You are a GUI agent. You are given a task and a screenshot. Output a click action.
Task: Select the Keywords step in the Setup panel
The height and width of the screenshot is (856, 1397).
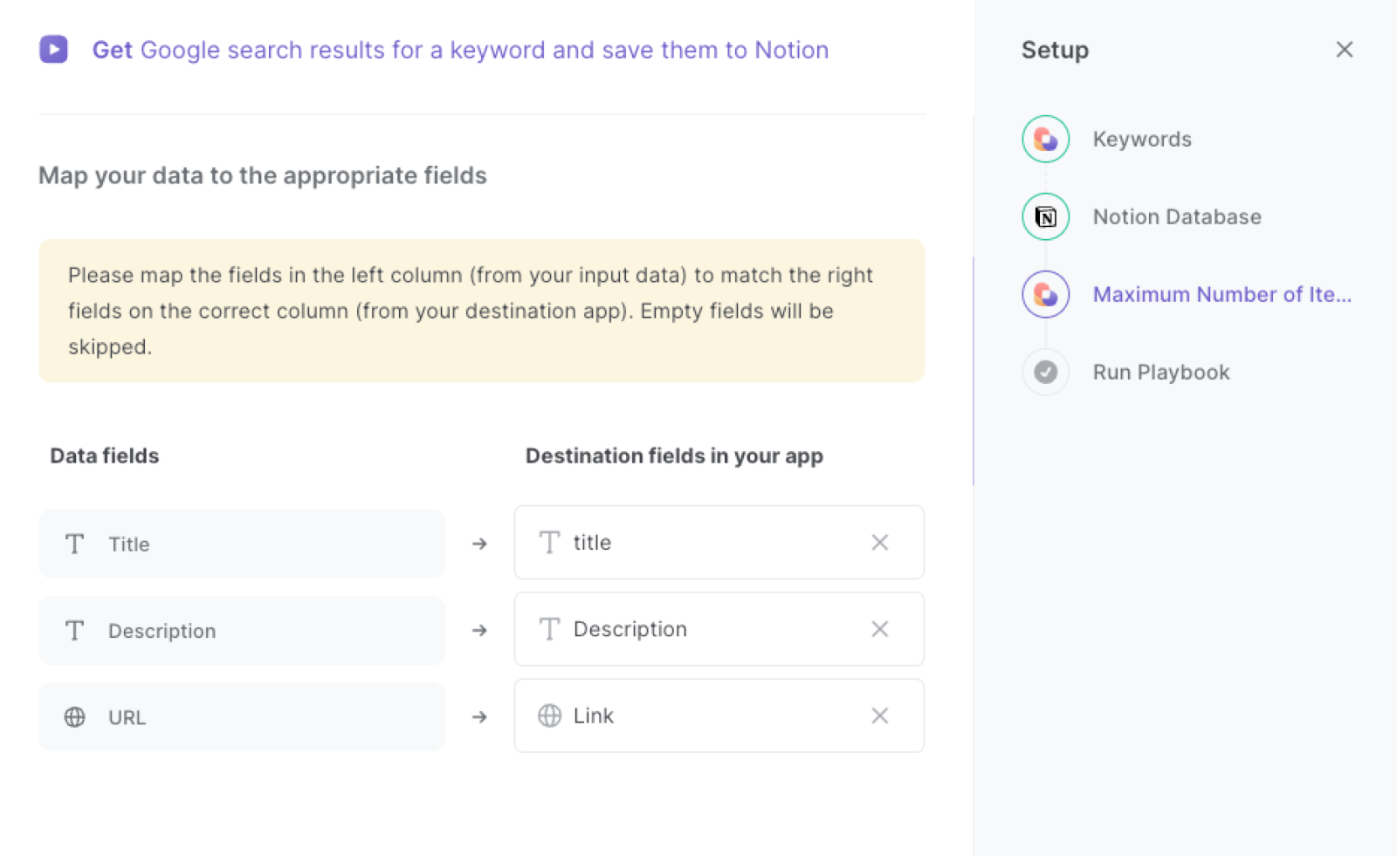point(1141,139)
